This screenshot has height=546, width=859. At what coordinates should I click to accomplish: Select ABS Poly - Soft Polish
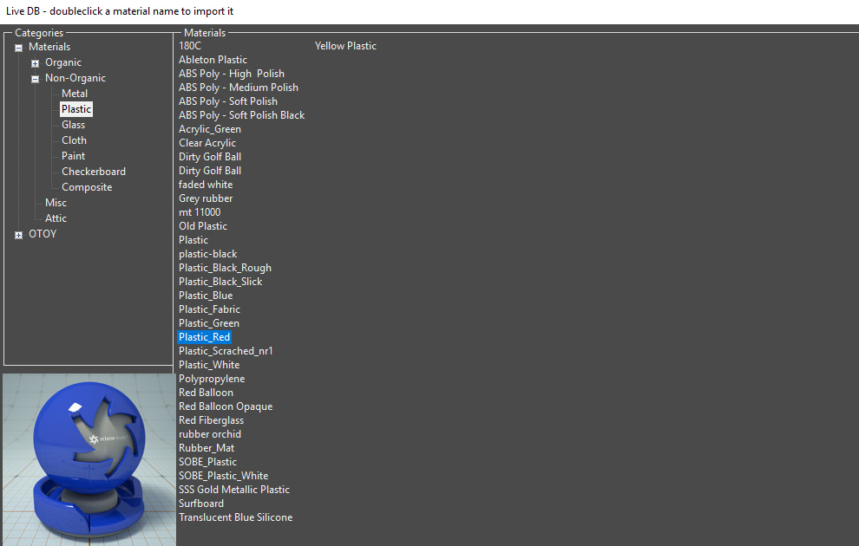228,101
